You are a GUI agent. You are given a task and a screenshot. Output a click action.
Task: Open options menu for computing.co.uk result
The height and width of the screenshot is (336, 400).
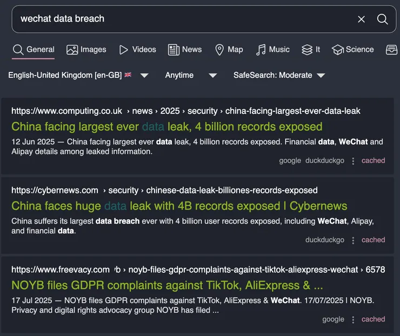click(353, 161)
